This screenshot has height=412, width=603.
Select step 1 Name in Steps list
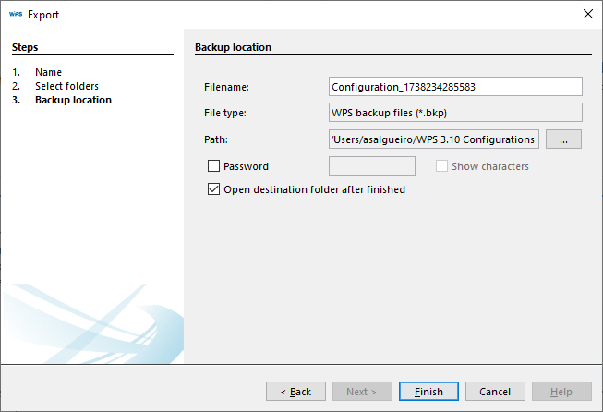[x=48, y=72]
